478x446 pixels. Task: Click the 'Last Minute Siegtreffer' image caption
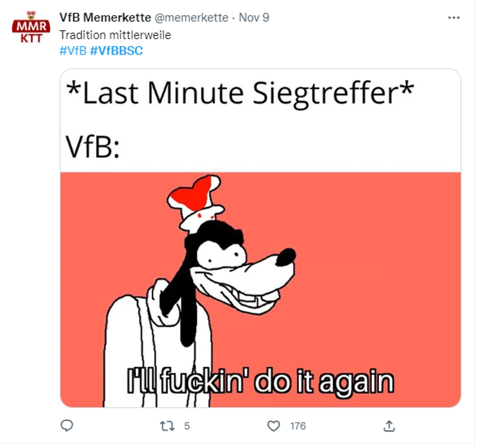[240, 93]
